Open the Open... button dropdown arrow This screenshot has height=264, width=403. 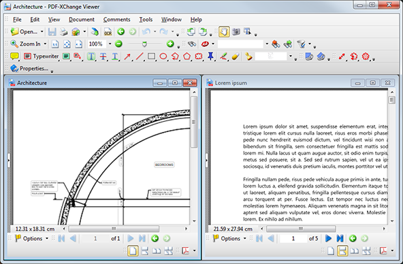42,31
